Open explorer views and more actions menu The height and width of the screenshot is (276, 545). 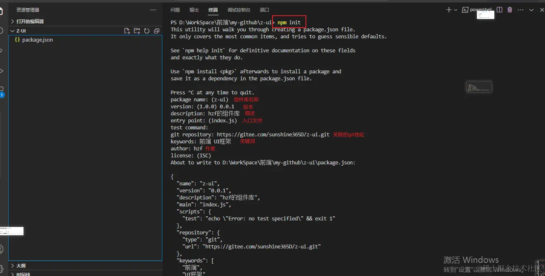[x=153, y=10]
